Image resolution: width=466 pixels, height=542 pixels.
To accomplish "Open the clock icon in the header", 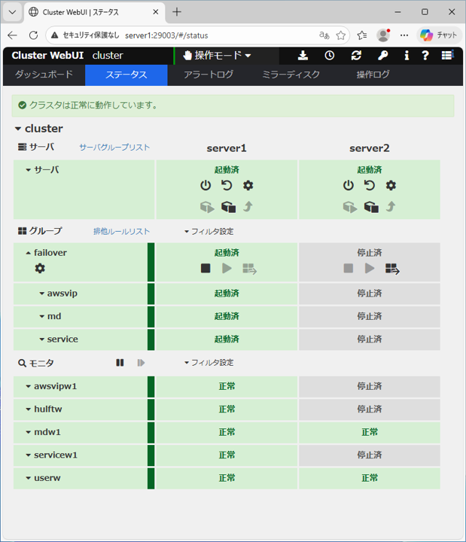I will 330,55.
